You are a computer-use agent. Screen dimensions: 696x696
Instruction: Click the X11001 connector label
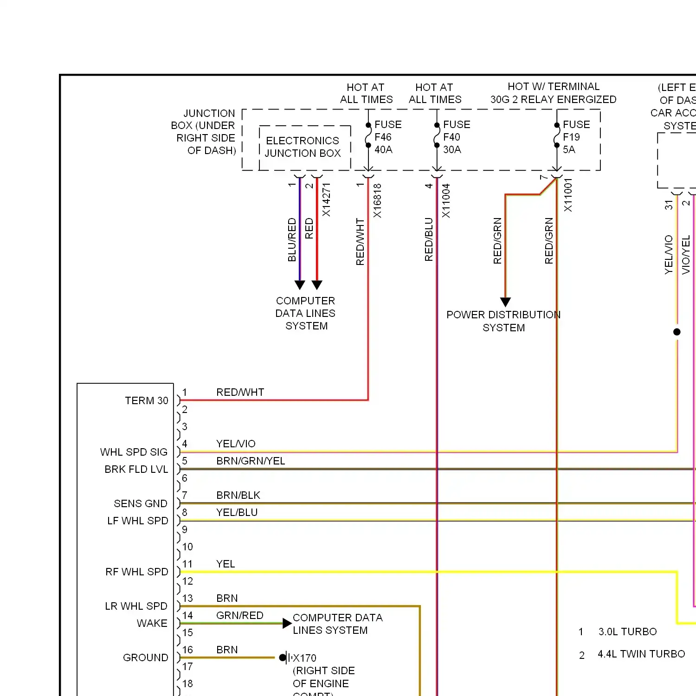pyautogui.click(x=568, y=195)
